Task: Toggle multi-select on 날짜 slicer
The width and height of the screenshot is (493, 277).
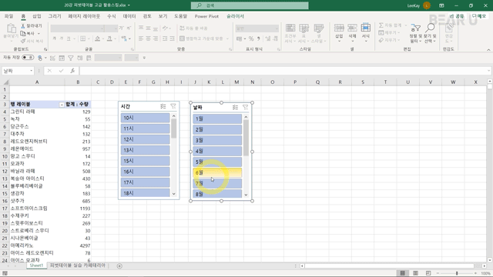Action: coord(235,107)
